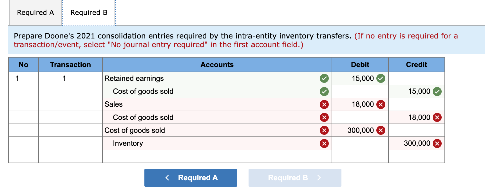Click red X next to 18,000 credit

(x=437, y=117)
